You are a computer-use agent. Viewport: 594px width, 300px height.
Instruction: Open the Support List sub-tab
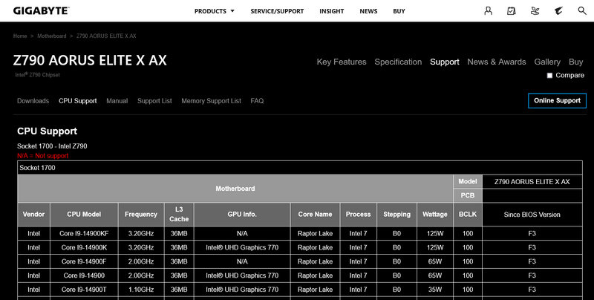pos(154,101)
